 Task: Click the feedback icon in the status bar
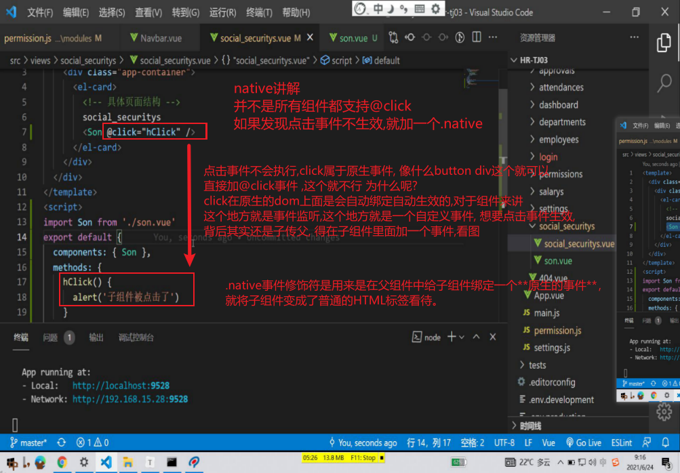[x=646, y=443]
